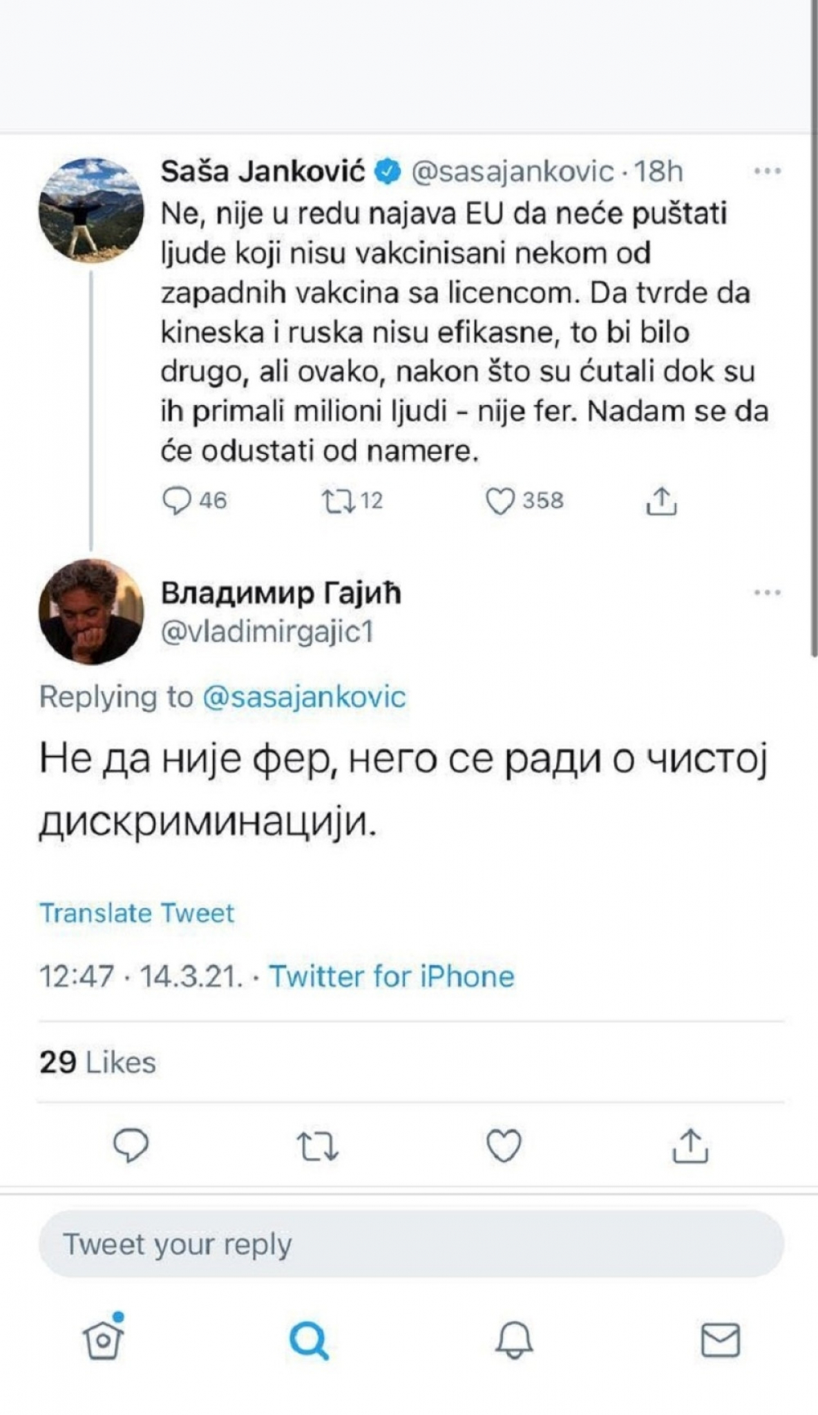
Task: Share Vladimir Gajić's reply tweet
Action: point(689,1146)
